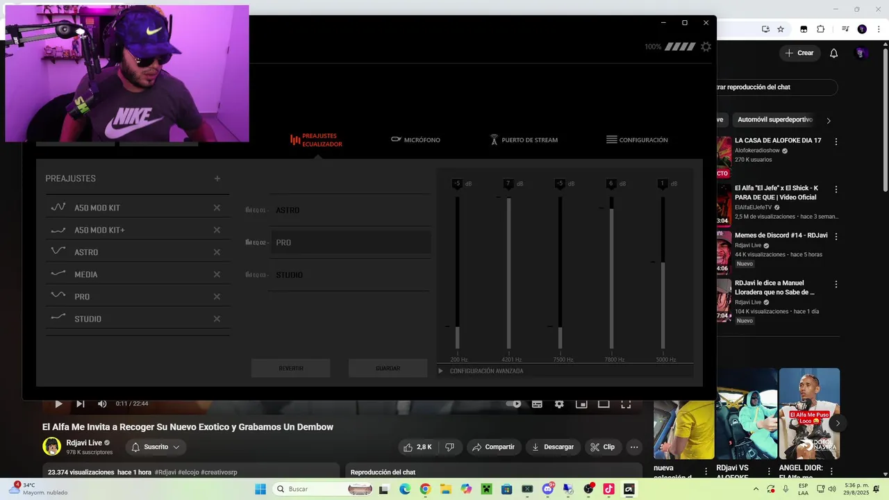Open YouTube notifications bell

(834, 53)
